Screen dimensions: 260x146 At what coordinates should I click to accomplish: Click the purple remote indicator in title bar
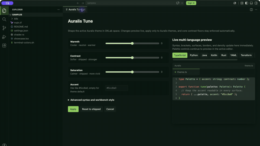point(7,3)
